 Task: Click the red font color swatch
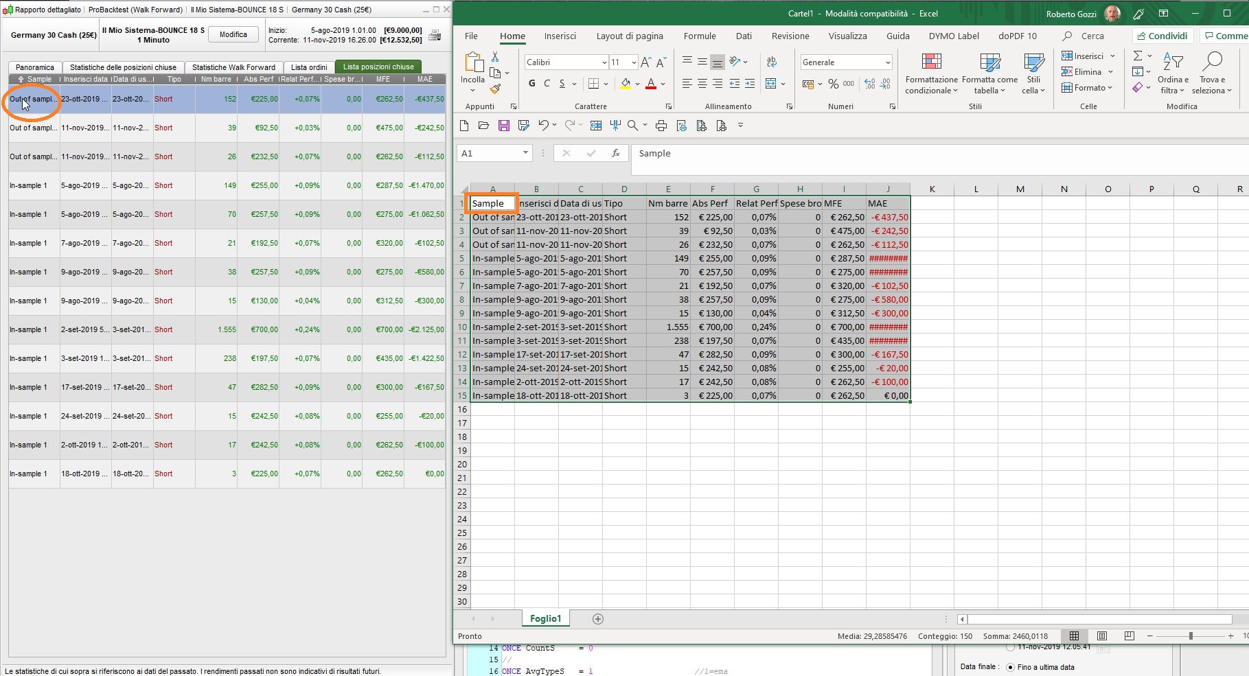click(650, 84)
